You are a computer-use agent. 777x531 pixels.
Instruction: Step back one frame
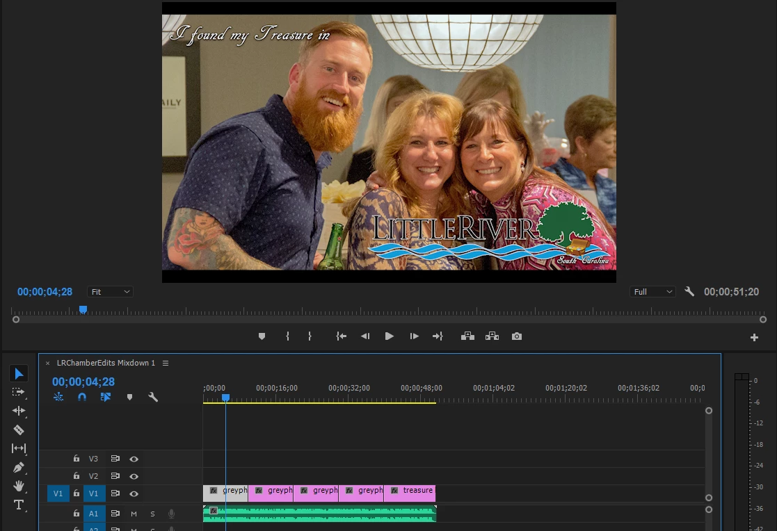coord(365,336)
